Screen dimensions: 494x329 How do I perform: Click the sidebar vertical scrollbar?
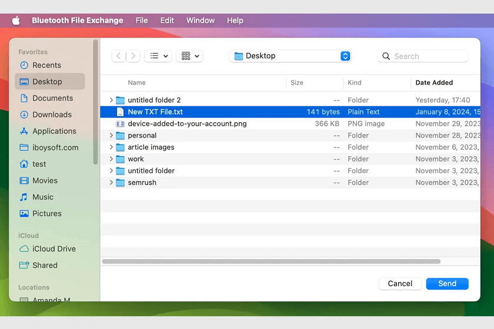click(95, 102)
